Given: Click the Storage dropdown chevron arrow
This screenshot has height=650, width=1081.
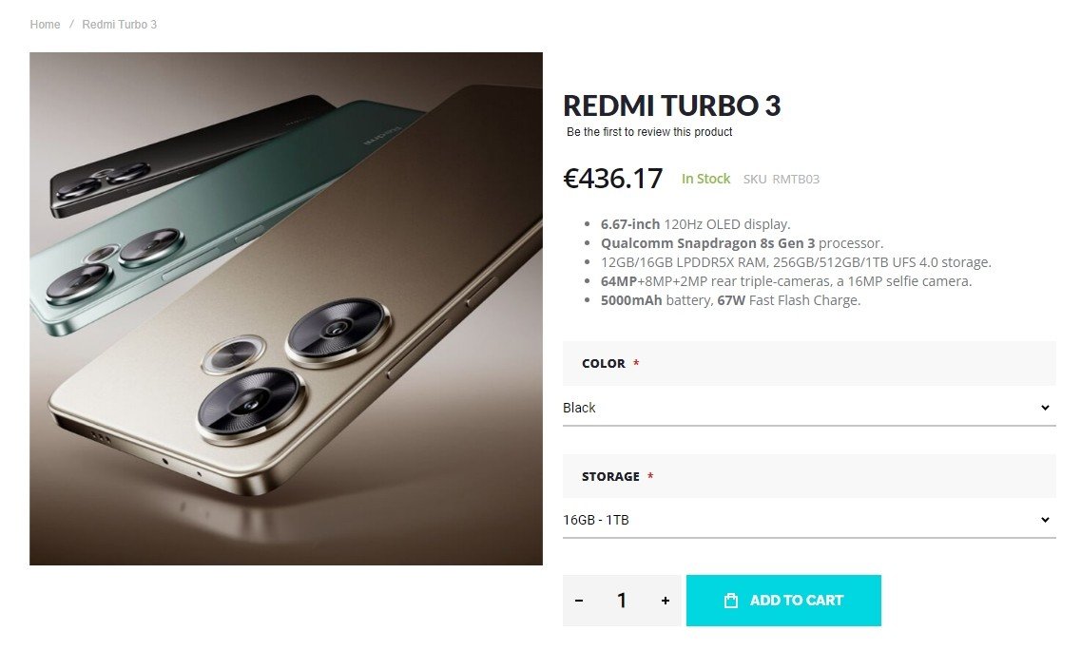Looking at the screenshot, I should tap(1045, 520).
